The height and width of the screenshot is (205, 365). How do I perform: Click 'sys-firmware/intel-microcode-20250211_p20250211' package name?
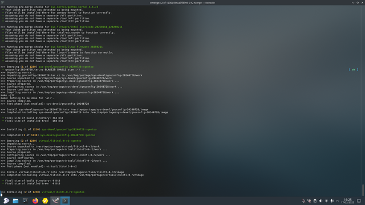87,27
